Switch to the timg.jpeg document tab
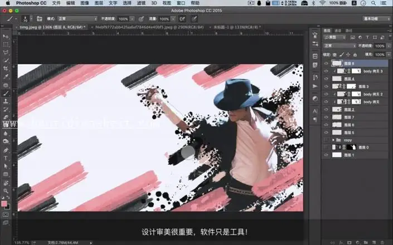 [x=52, y=27]
